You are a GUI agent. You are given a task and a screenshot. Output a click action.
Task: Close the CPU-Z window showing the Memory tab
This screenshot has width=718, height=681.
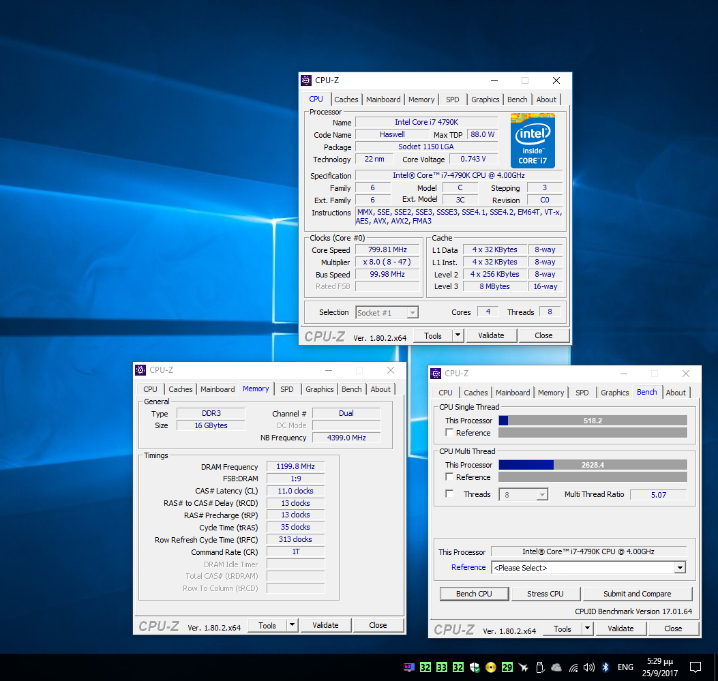(x=391, y=369)
